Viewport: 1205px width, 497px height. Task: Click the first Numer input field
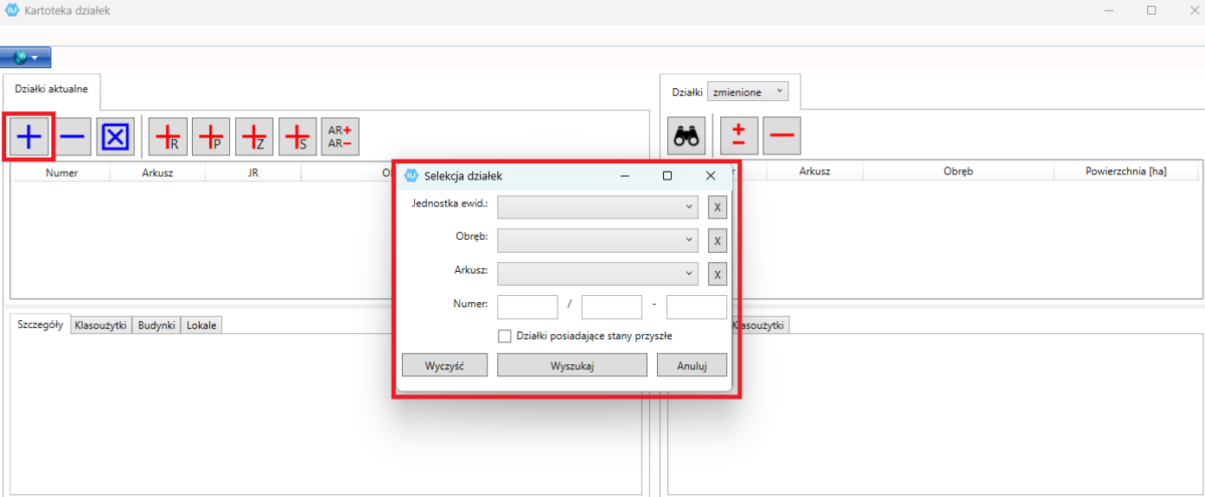[527, 307]
